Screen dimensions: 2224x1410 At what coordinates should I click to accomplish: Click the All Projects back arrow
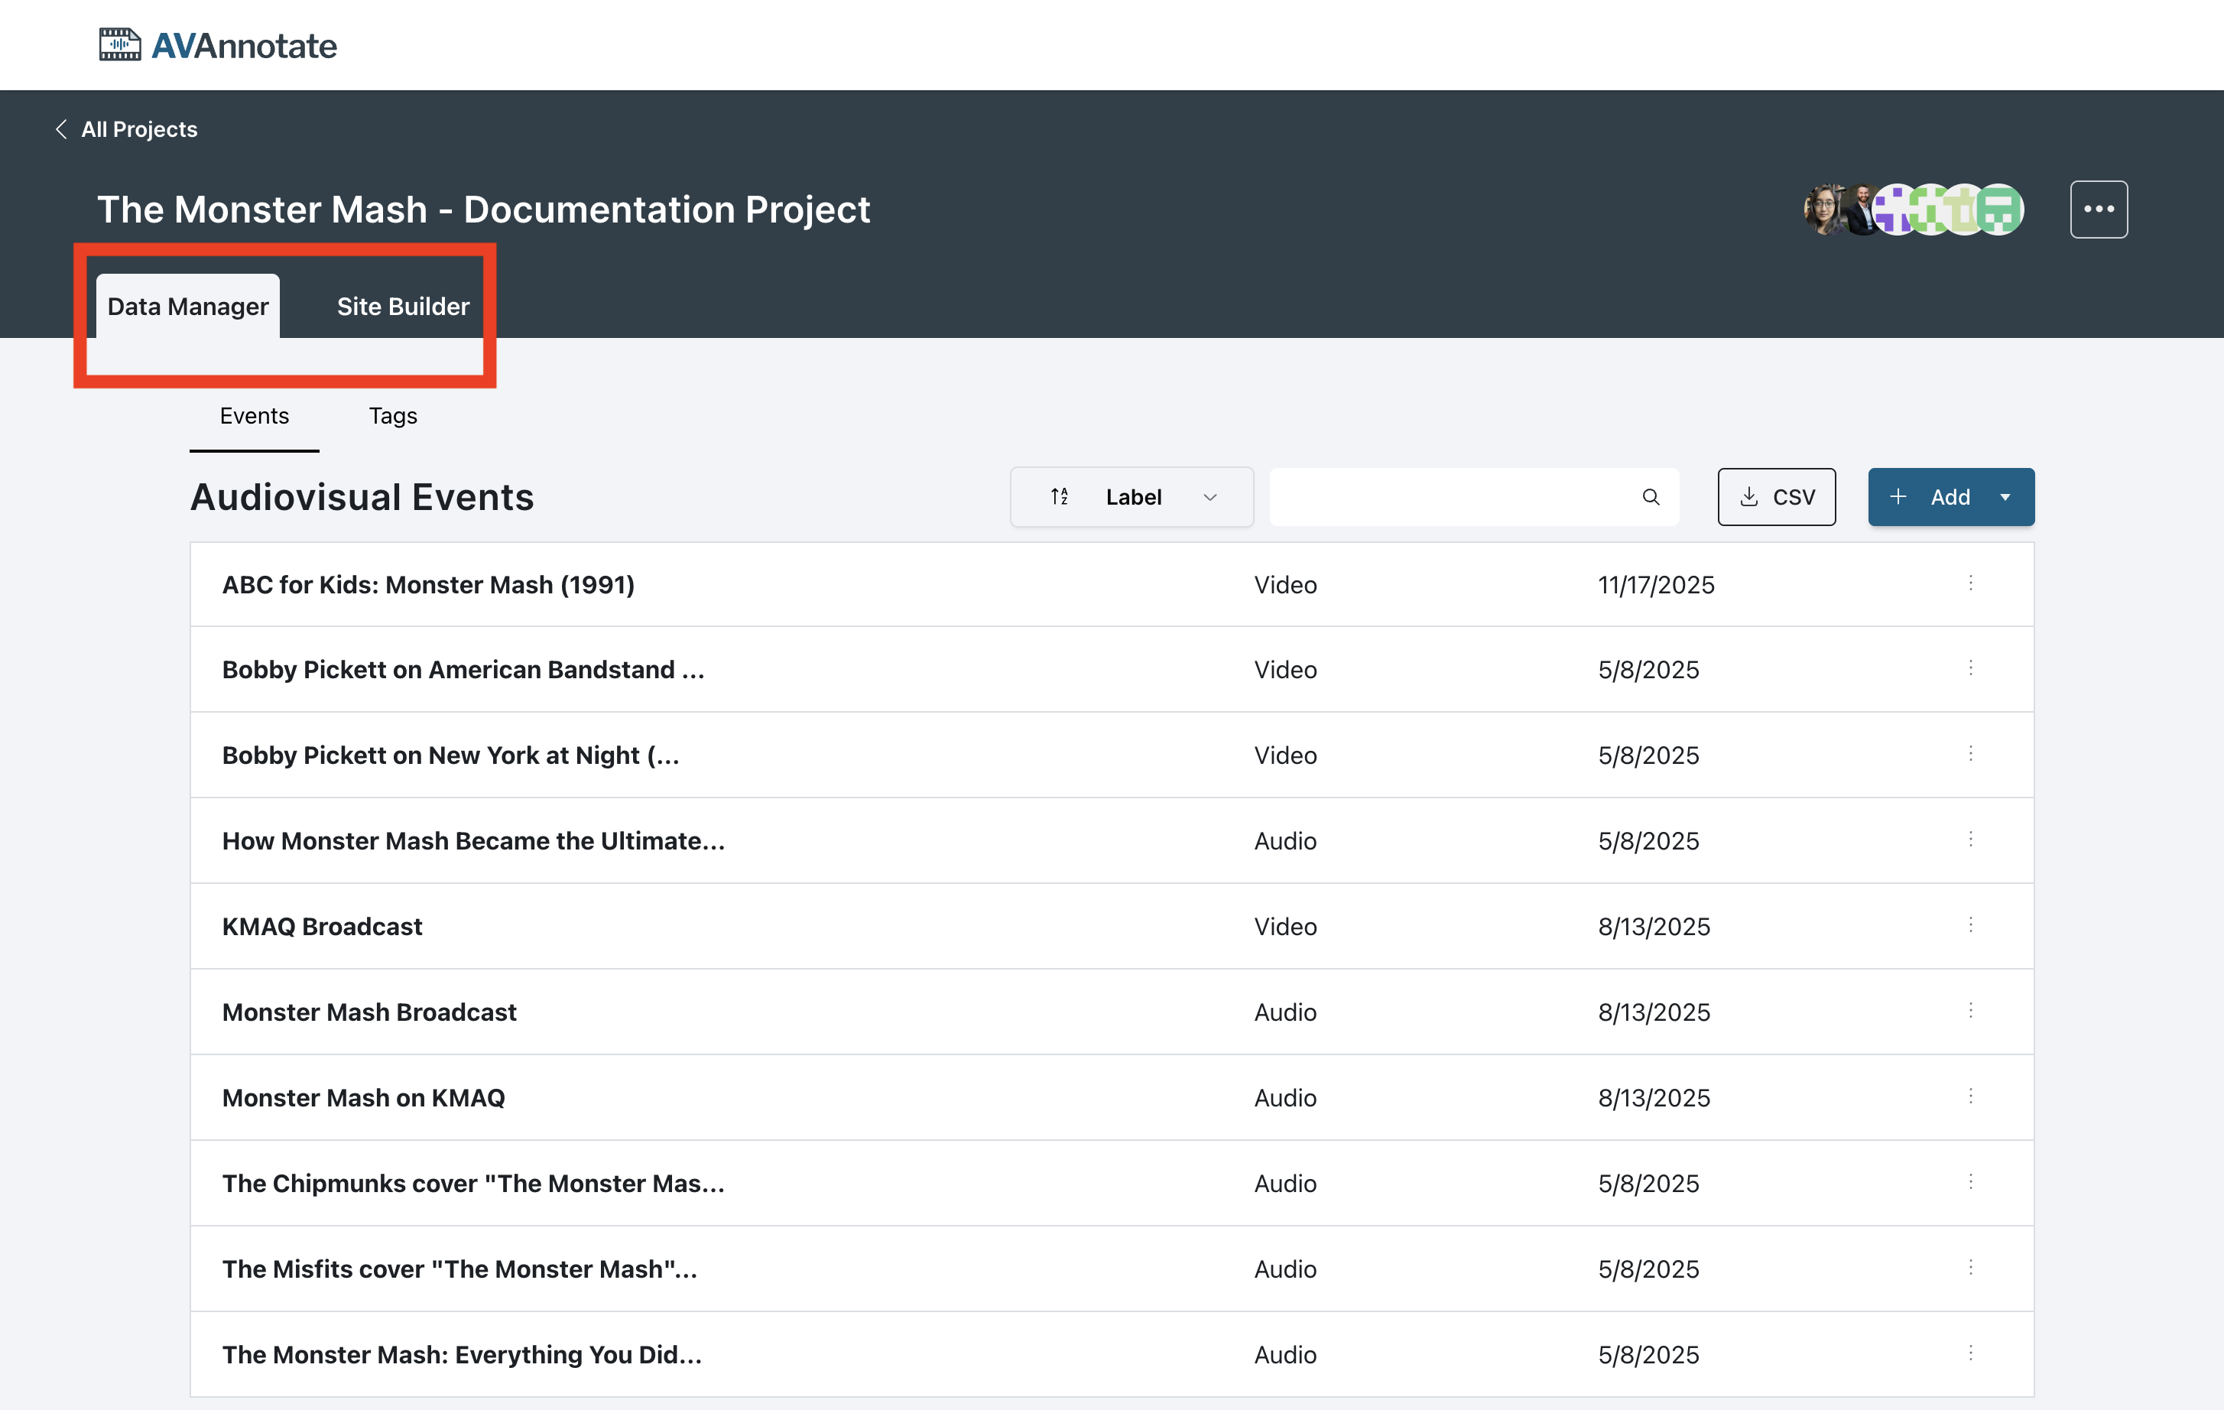(61, 129)
